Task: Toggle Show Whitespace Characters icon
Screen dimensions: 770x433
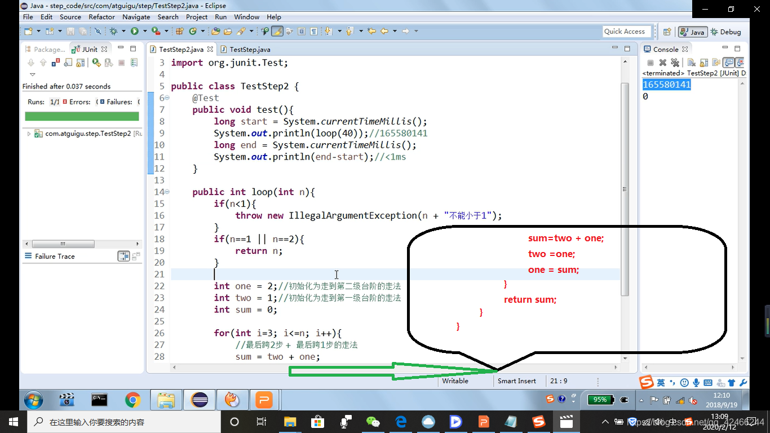Action: 314,31
